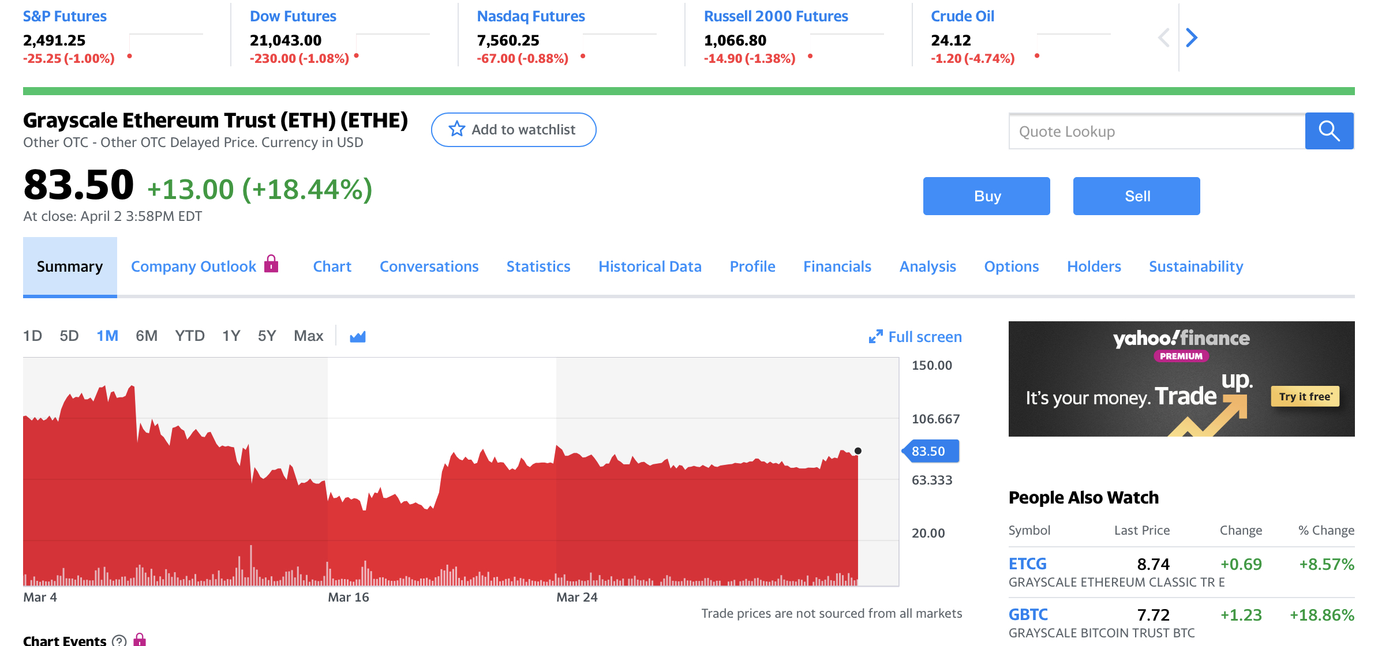Image resolution: width=1378 pixels, height=646 pixels.
Task: Select the Max chart range
Action: [x=308, y=336]
